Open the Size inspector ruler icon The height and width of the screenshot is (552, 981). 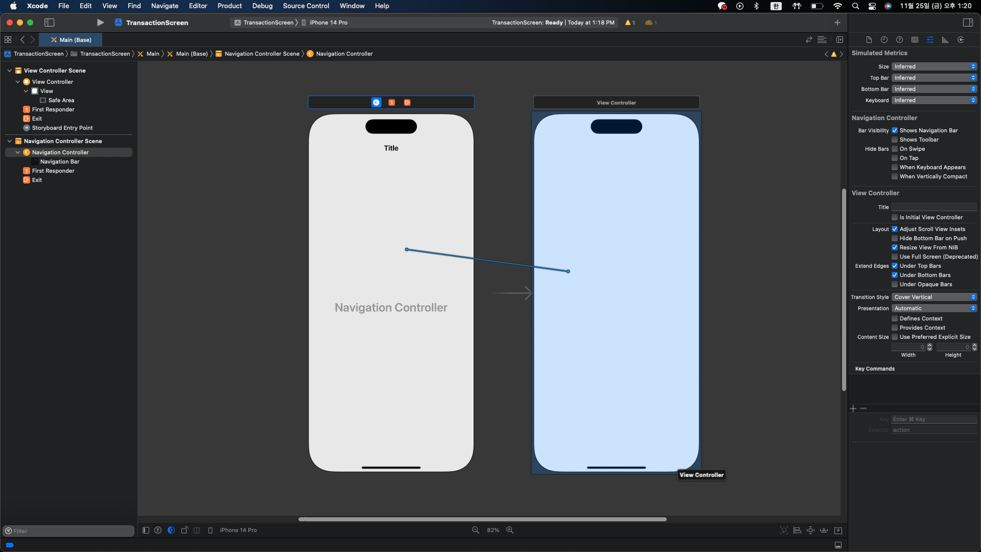pos(945,40)
